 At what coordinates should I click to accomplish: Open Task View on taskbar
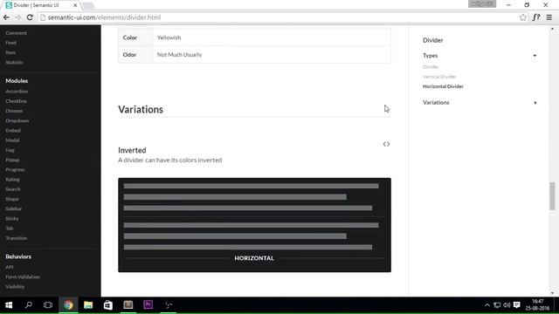pos(48,304)
